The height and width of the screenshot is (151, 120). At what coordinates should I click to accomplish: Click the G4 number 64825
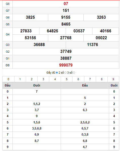point(53,31)
